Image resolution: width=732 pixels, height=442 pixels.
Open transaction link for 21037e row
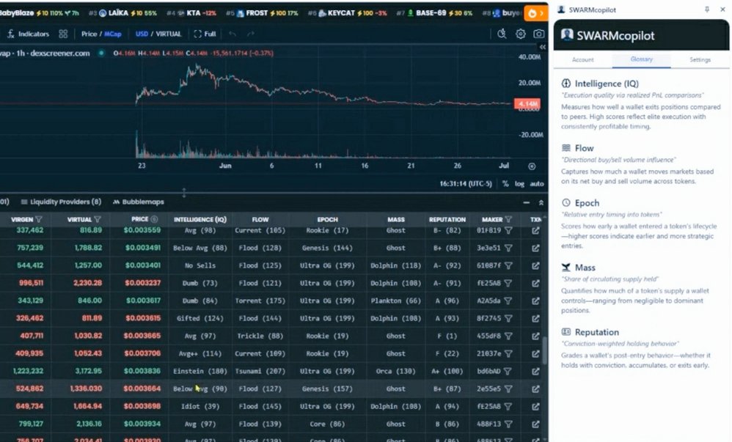(x=535, y=354)
